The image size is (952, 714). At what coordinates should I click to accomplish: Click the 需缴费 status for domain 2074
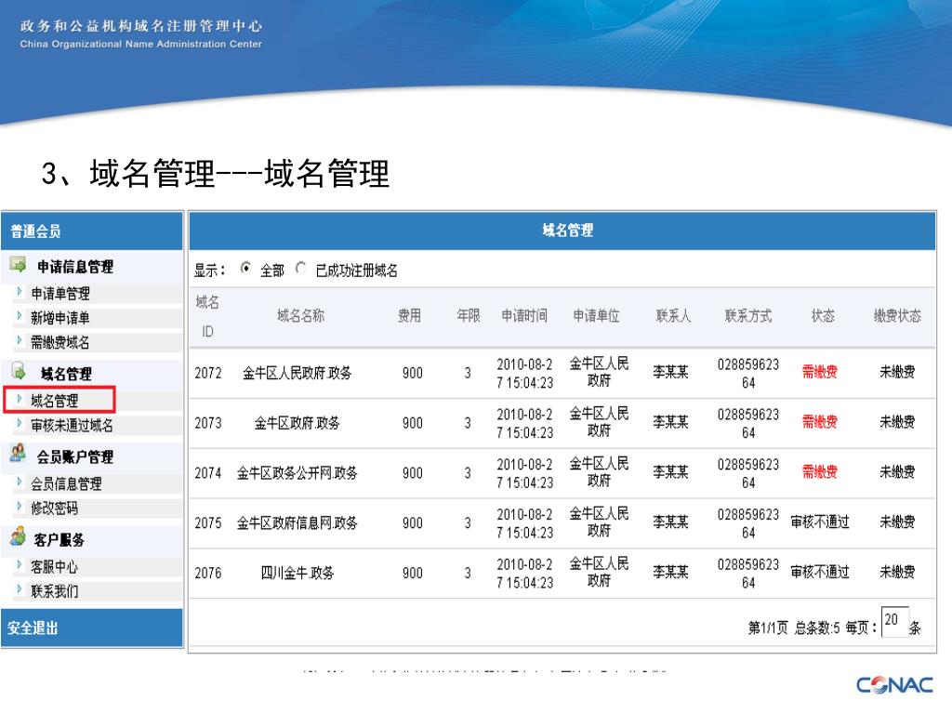click(x=820, y=471)
